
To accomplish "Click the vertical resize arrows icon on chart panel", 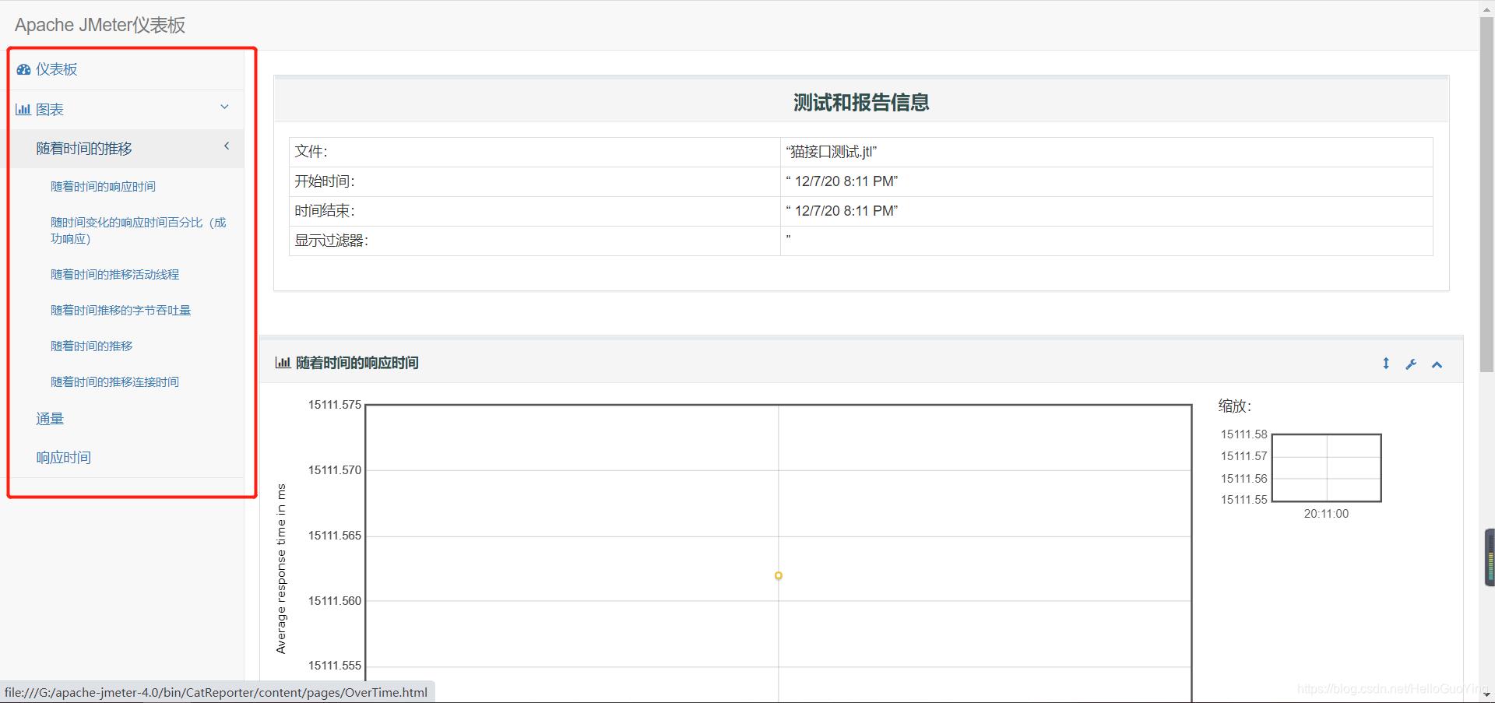I will (x=1386, y=364).
